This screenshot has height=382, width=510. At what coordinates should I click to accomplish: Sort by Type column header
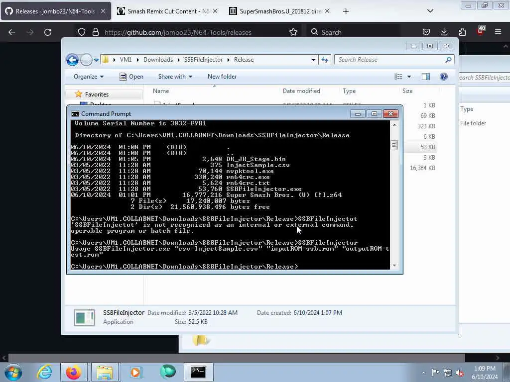pos(349,91)
